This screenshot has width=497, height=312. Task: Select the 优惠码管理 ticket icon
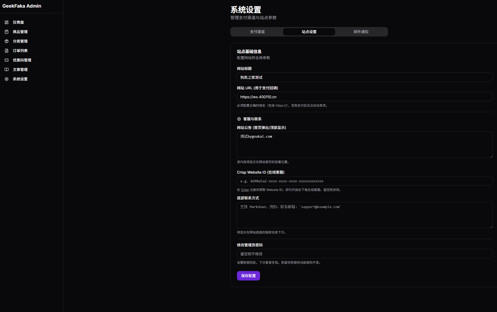7,60
